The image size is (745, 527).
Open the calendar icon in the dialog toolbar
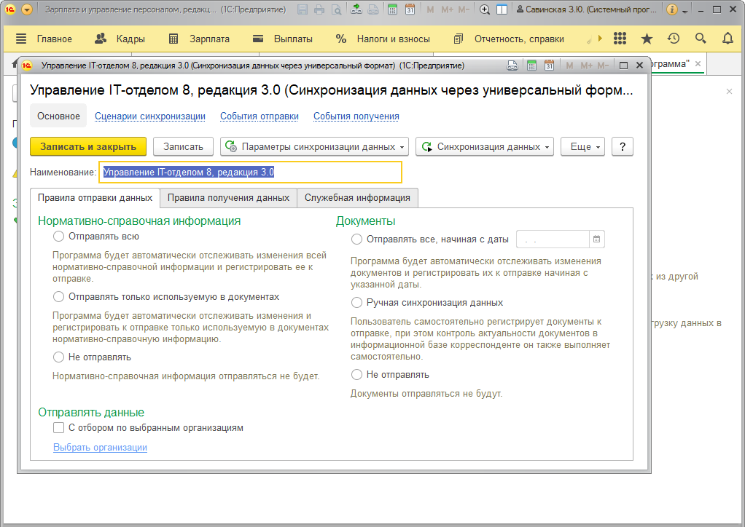coord(550,65)
